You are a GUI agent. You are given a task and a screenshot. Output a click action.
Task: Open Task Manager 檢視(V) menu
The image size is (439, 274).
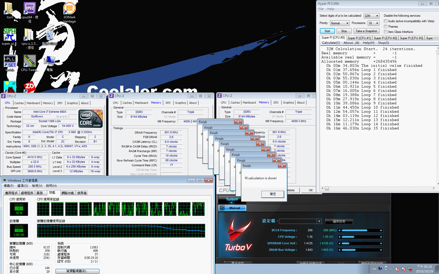tap(37, 186)
